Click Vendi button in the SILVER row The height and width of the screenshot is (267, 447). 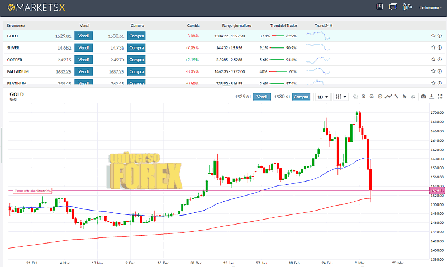point(84,47)
